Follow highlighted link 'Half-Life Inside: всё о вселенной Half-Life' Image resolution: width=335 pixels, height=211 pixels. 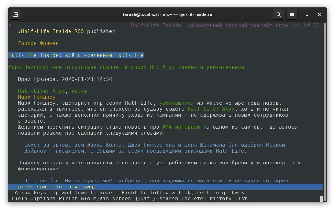point(76,55)
